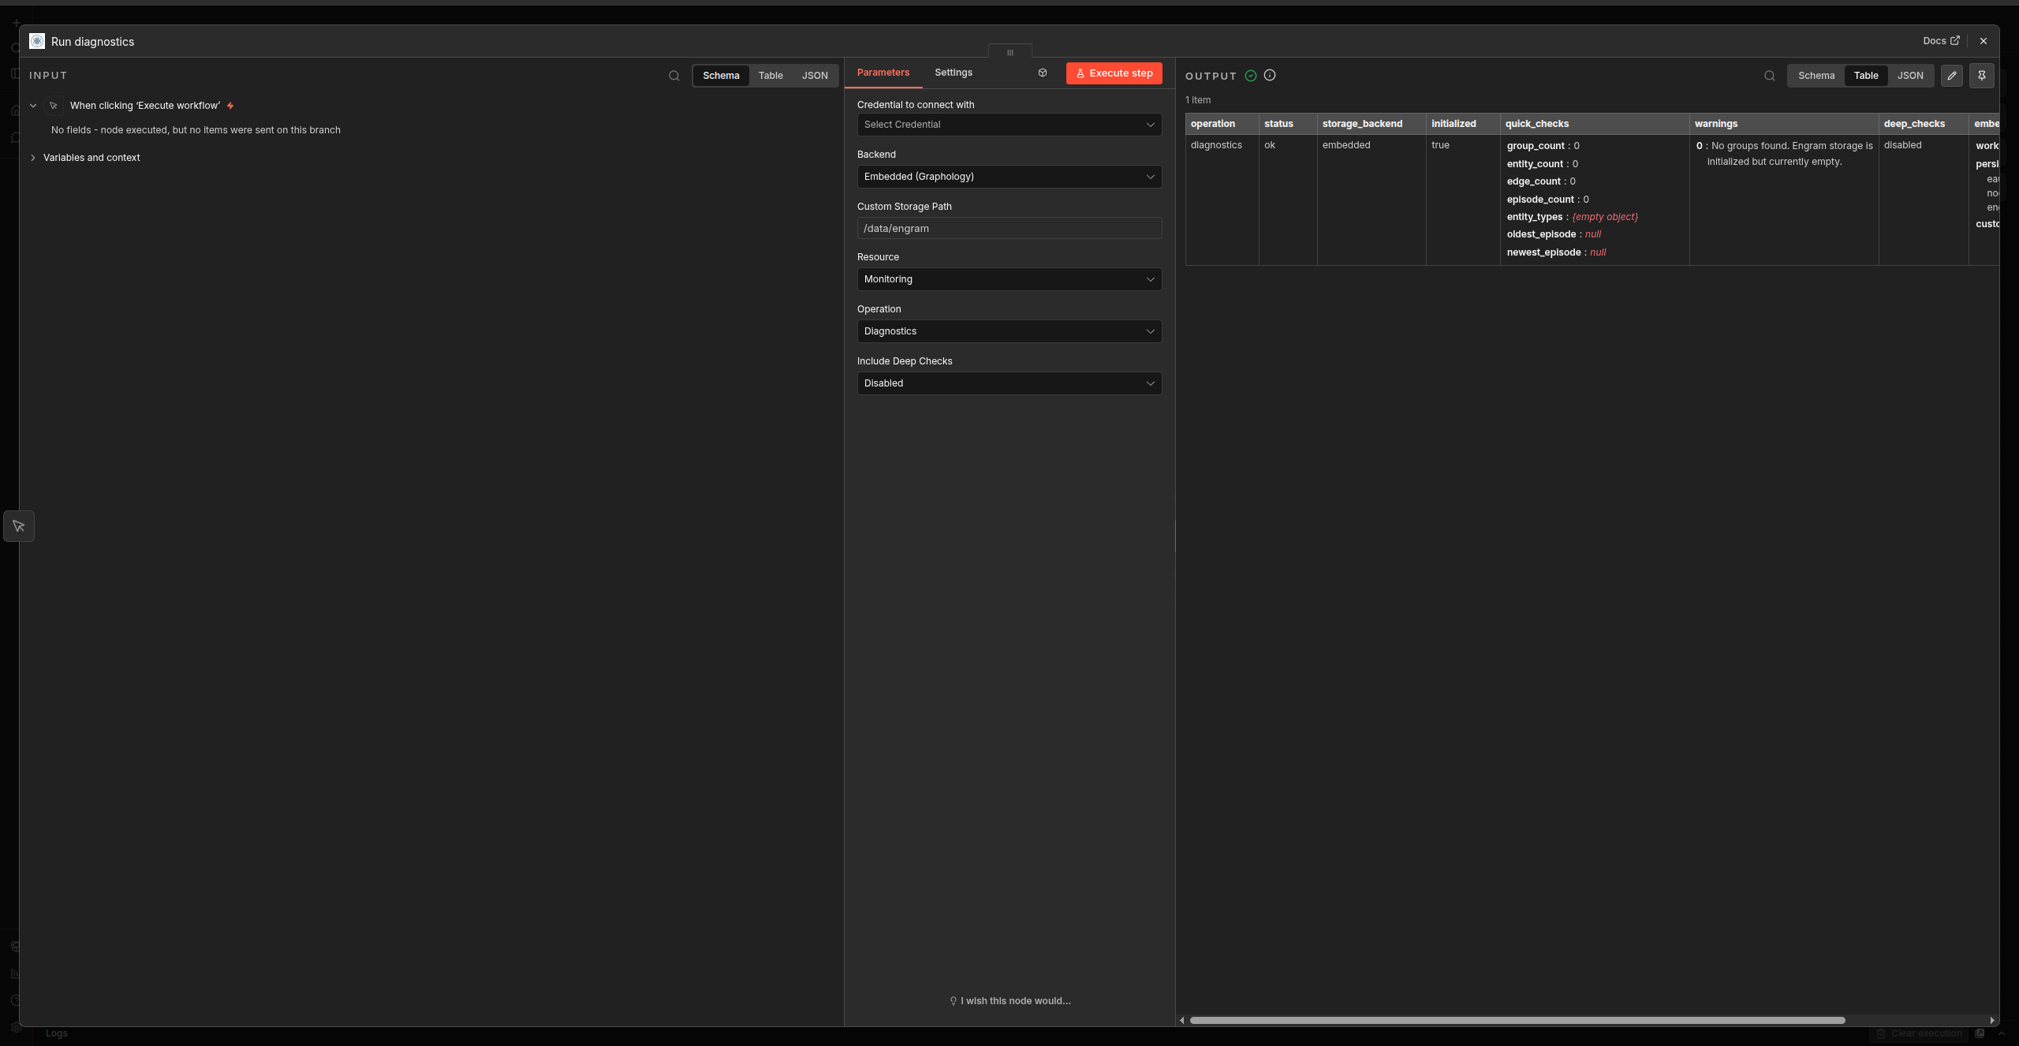Close the node details panel
Image resolution: width=2019 pixels, height=1046 pixels.
(1983, 41)
